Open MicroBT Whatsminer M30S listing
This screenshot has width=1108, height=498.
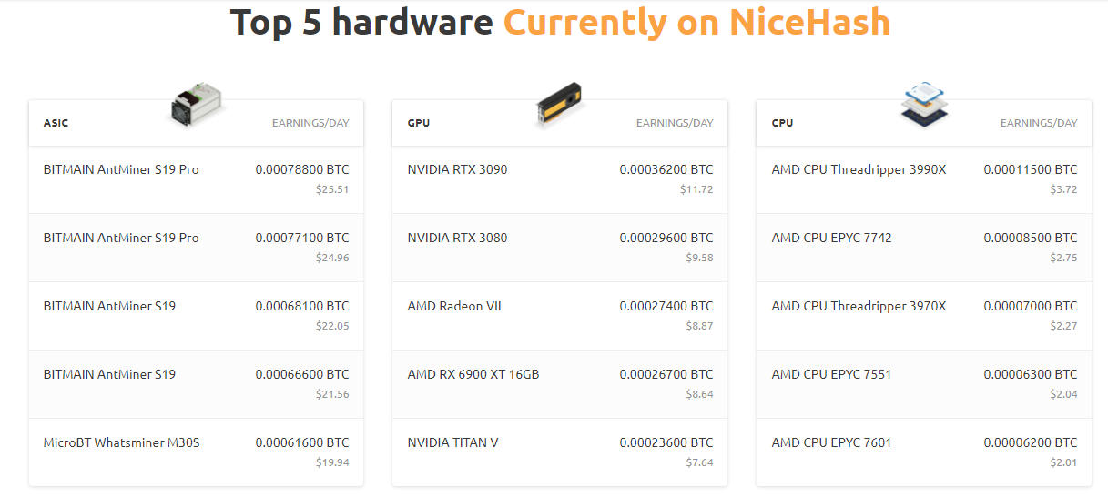(121, 442)
